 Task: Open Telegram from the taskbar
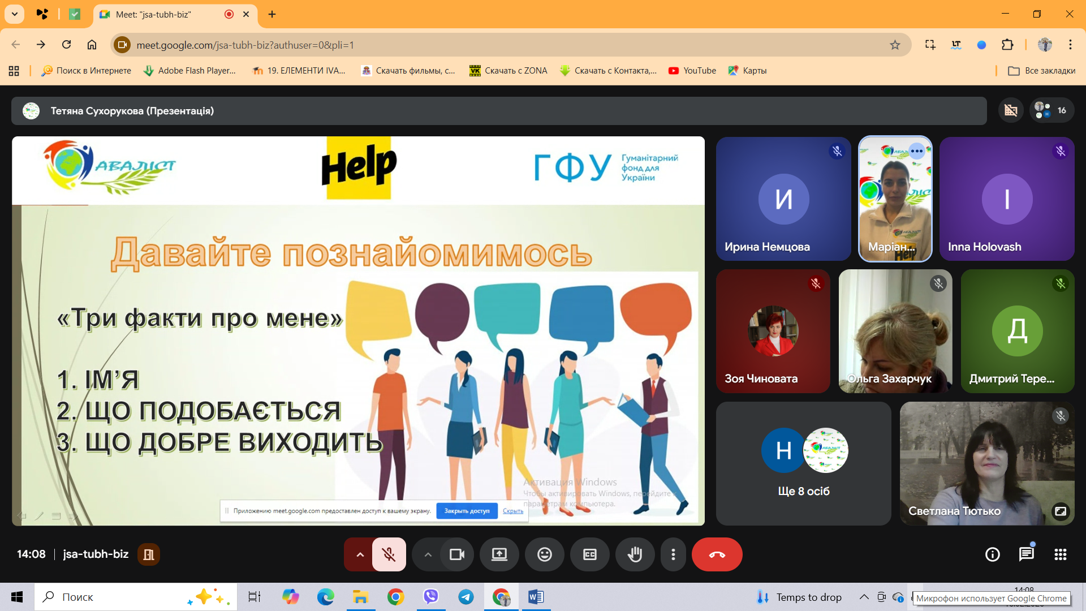point(466,597)
